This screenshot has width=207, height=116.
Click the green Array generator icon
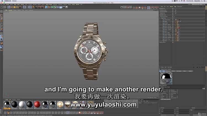coord(55,7)
